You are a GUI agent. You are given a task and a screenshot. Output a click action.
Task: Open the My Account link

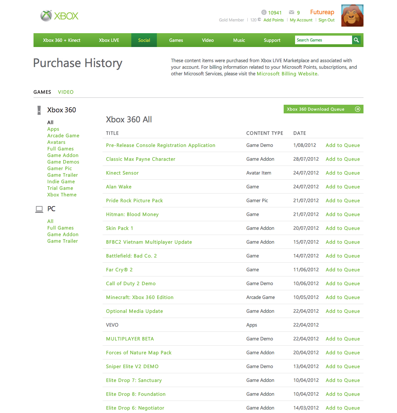point(301,20)
